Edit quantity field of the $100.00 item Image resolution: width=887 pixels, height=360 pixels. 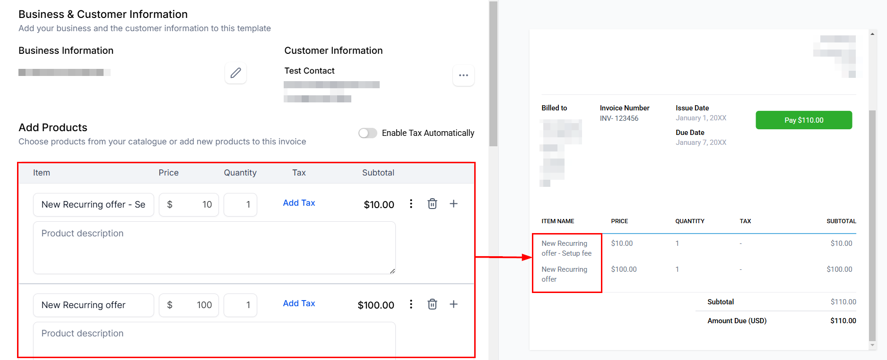[x=240, y=305]
